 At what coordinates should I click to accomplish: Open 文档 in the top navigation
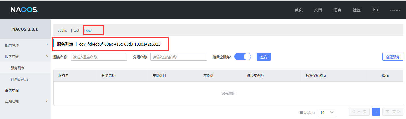click(x=318, y=10)
